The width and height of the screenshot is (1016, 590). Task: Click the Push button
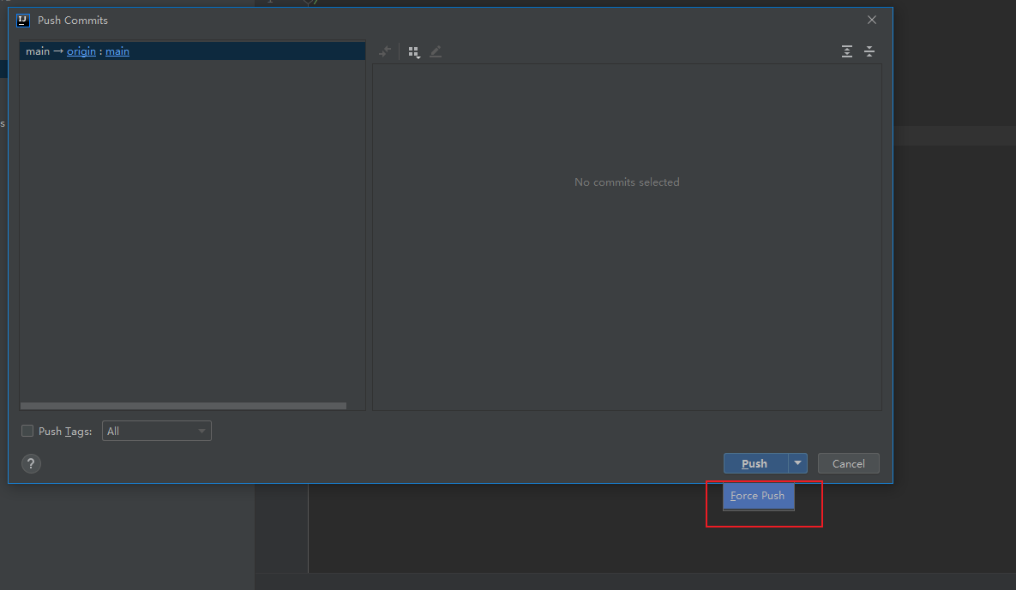755,463
